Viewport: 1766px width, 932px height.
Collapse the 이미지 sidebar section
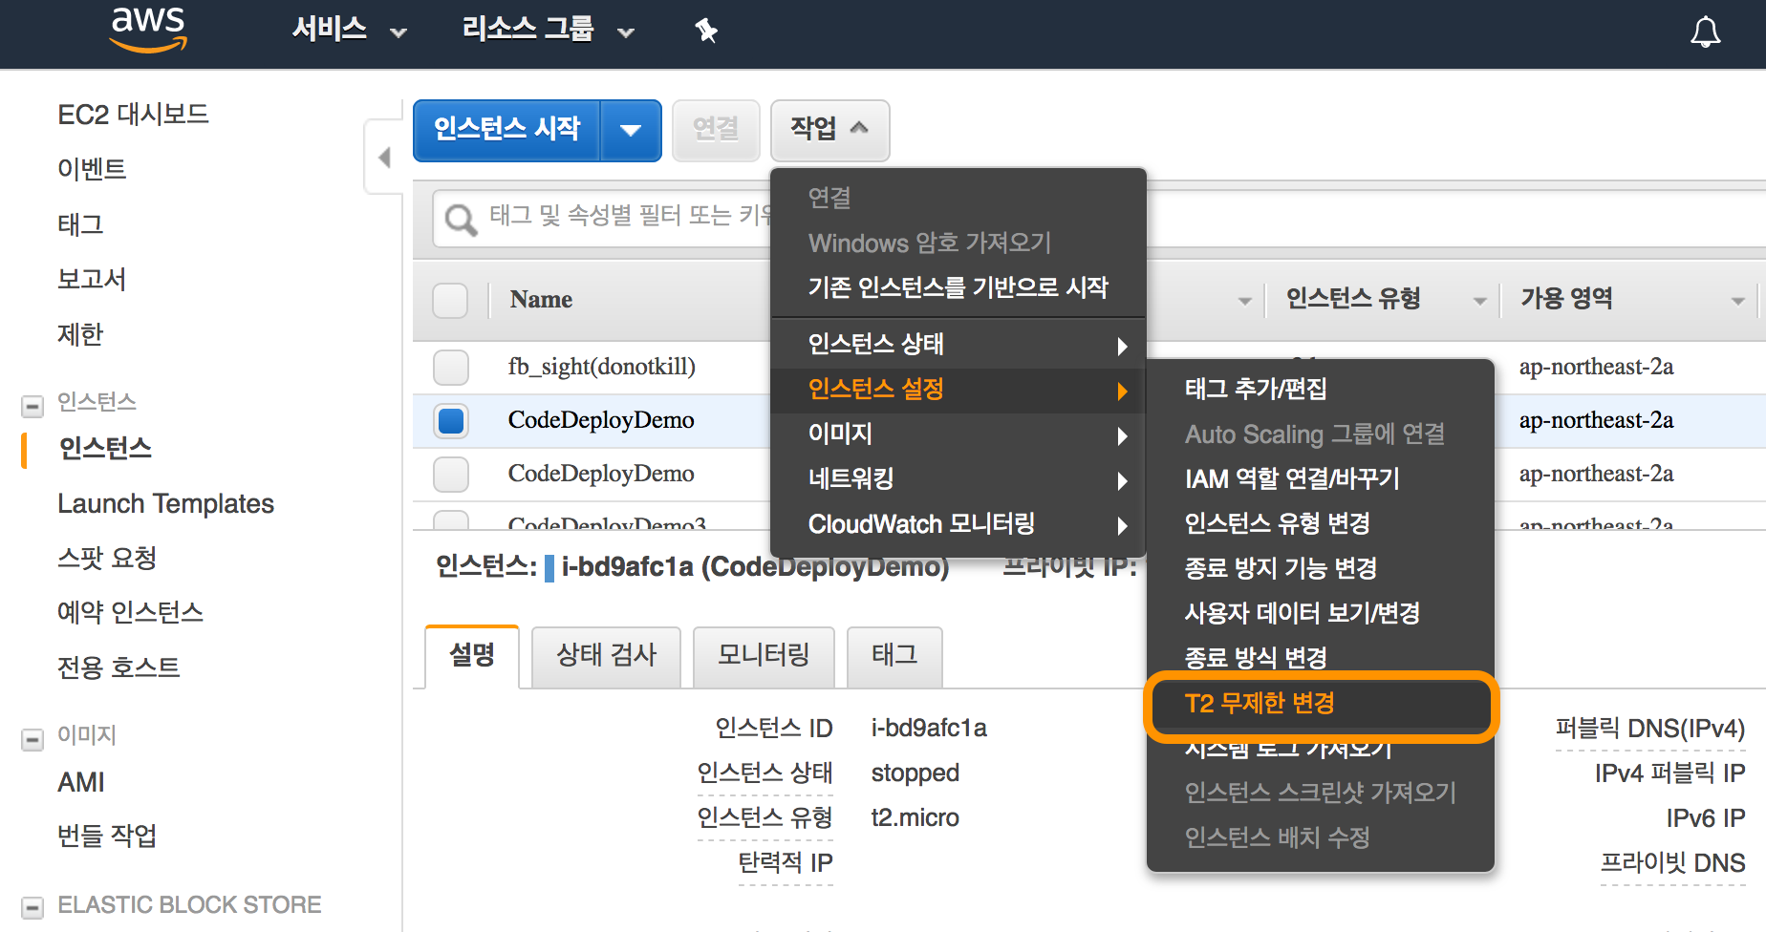(x=32, y=740)
